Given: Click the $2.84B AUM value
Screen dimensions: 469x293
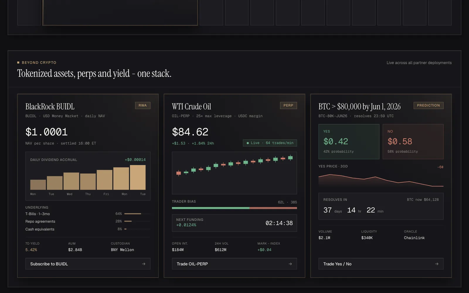Looking at the screenshot, I should point(75,250).
